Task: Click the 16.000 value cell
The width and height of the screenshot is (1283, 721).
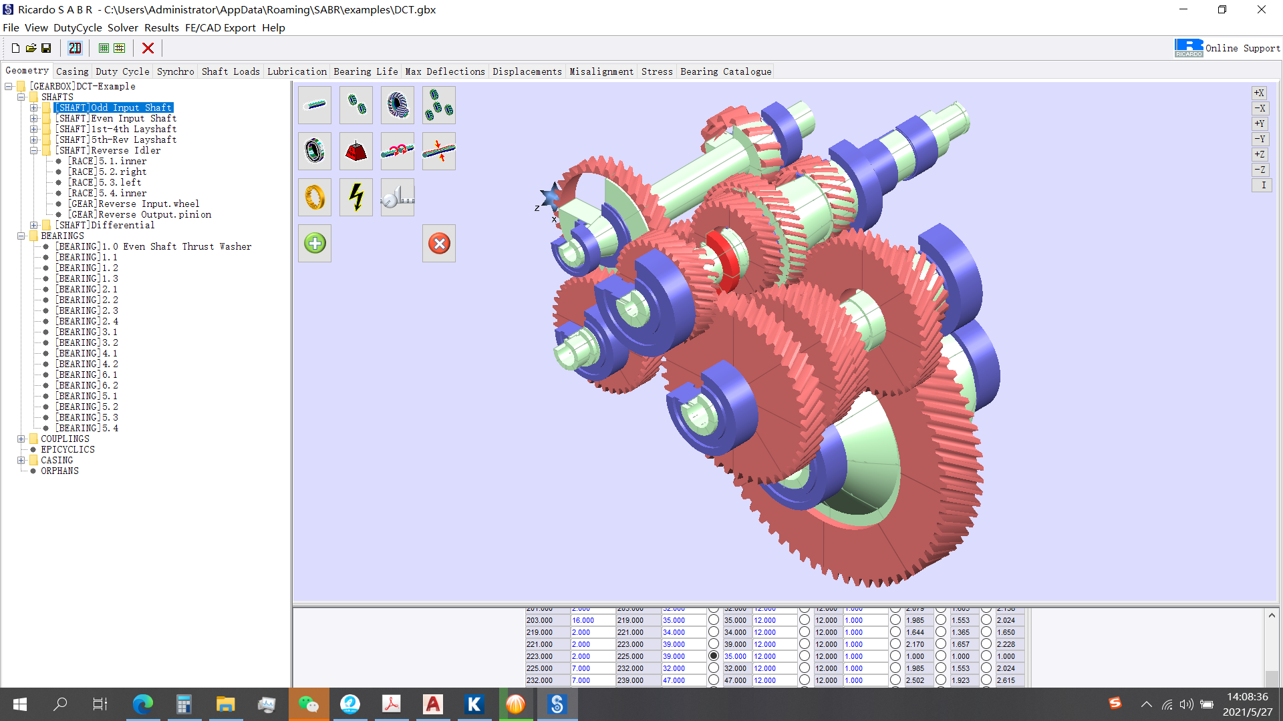Action: (x=592, y=620)
